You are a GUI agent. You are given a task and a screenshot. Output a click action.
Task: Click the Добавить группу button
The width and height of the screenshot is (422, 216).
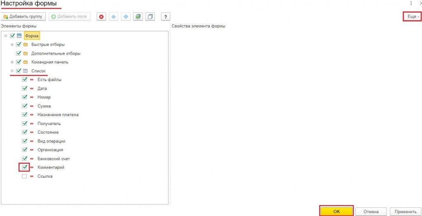(x=23, y=16)
